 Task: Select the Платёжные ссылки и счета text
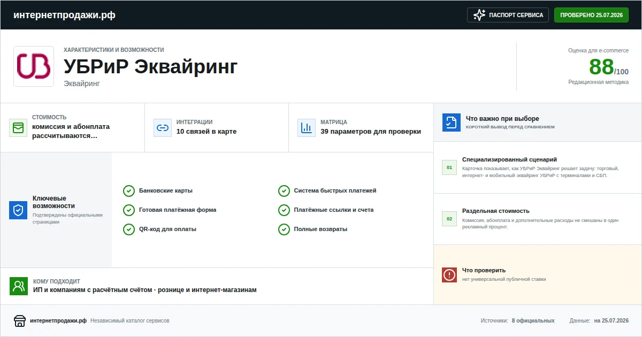coord(334,210)
